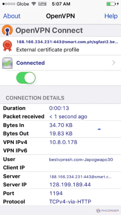Tap the External certificate profile text
121x215 pixels.
tap(48, 50)
